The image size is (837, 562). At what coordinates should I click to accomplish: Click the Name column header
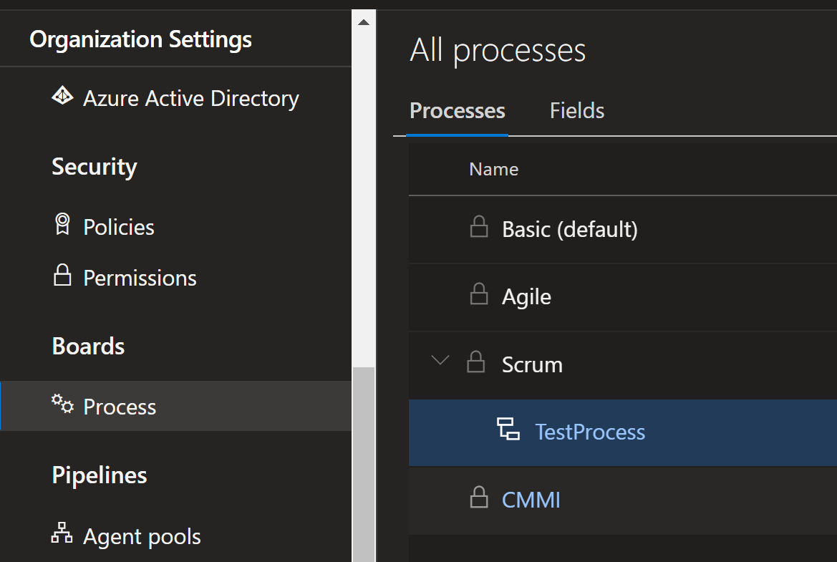pos(493,169)
